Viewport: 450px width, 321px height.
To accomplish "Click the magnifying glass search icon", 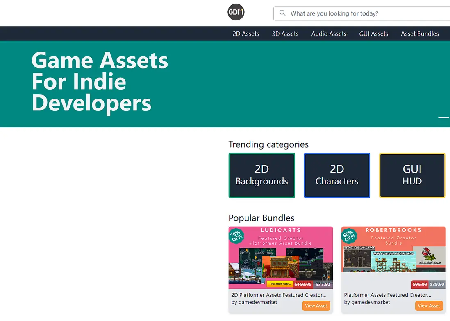I will pyautogui.click(x=282, y=13).
